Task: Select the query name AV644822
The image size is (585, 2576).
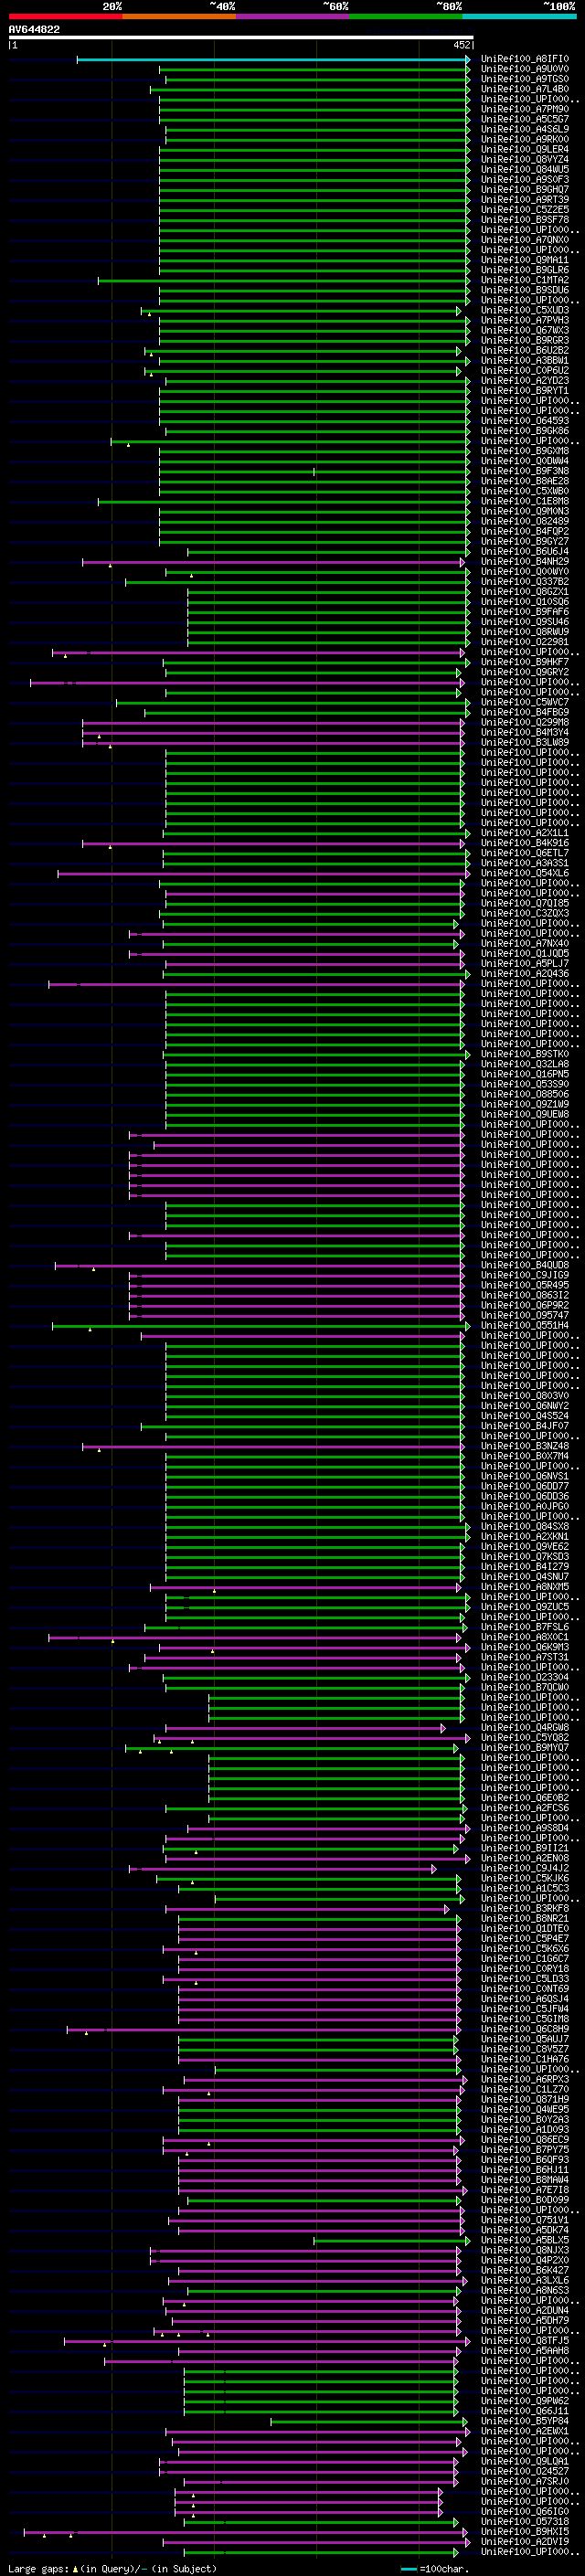Action: 34,30
